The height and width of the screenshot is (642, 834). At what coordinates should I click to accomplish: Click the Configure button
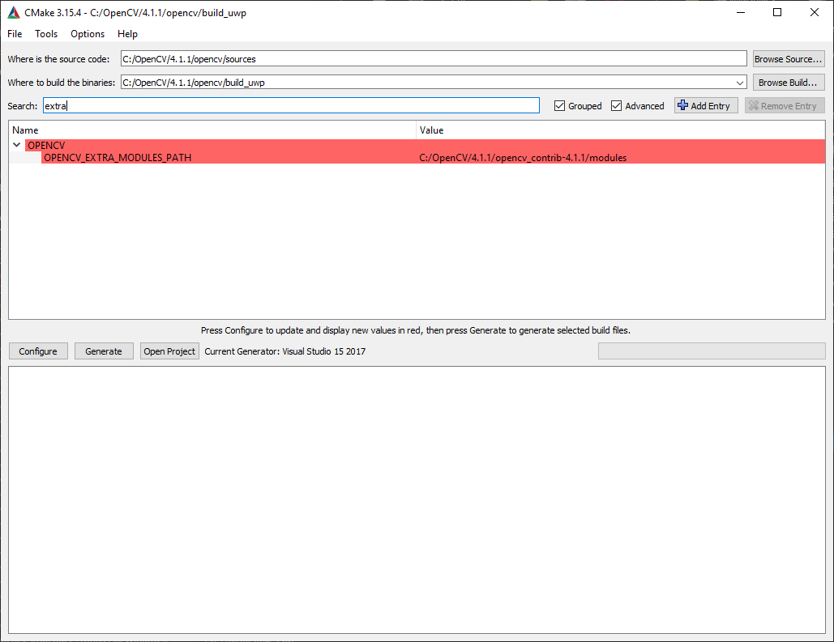click(38, 351)
